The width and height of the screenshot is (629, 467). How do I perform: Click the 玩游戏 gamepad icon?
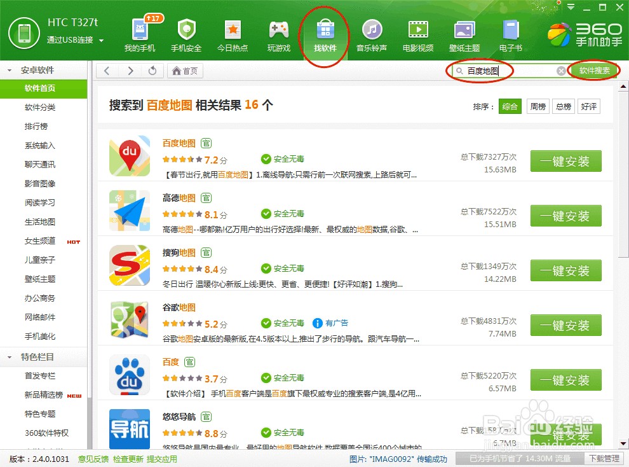coord(278,35)
